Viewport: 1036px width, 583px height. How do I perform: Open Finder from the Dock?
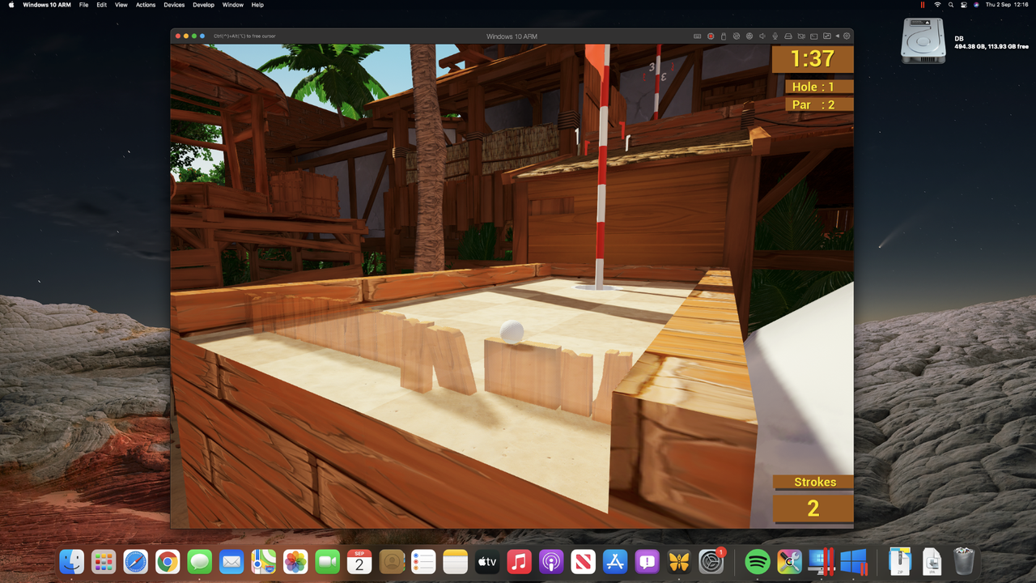pos(72,561)
